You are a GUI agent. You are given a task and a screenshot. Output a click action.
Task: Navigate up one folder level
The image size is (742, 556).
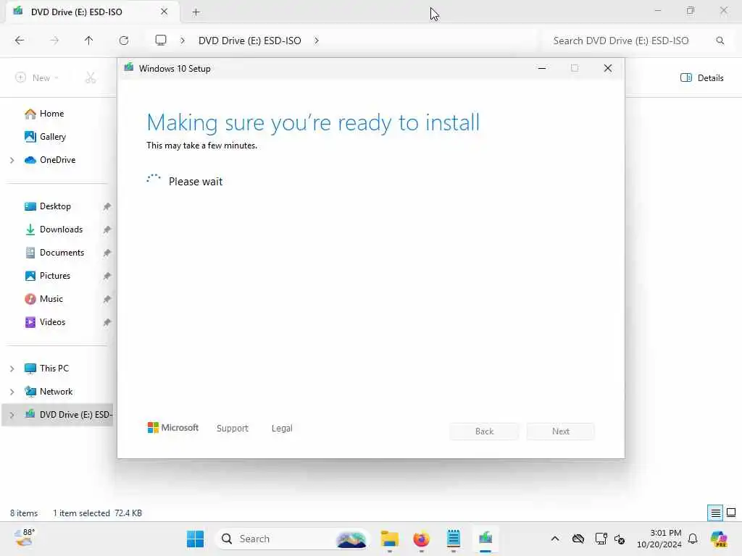[89, 41]
